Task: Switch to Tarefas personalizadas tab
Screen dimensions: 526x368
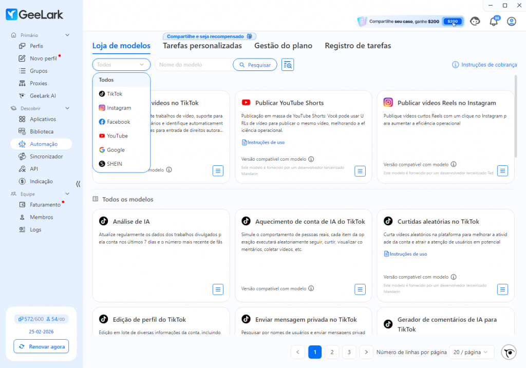Action: click(x=202, y=46)
